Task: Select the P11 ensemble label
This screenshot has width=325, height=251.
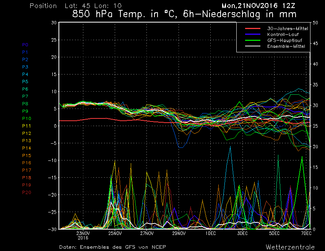Action: tap(26, 126)
